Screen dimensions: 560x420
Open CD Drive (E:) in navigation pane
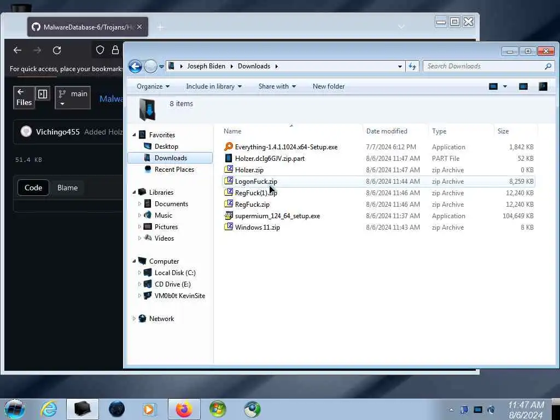tap(172, 284)
